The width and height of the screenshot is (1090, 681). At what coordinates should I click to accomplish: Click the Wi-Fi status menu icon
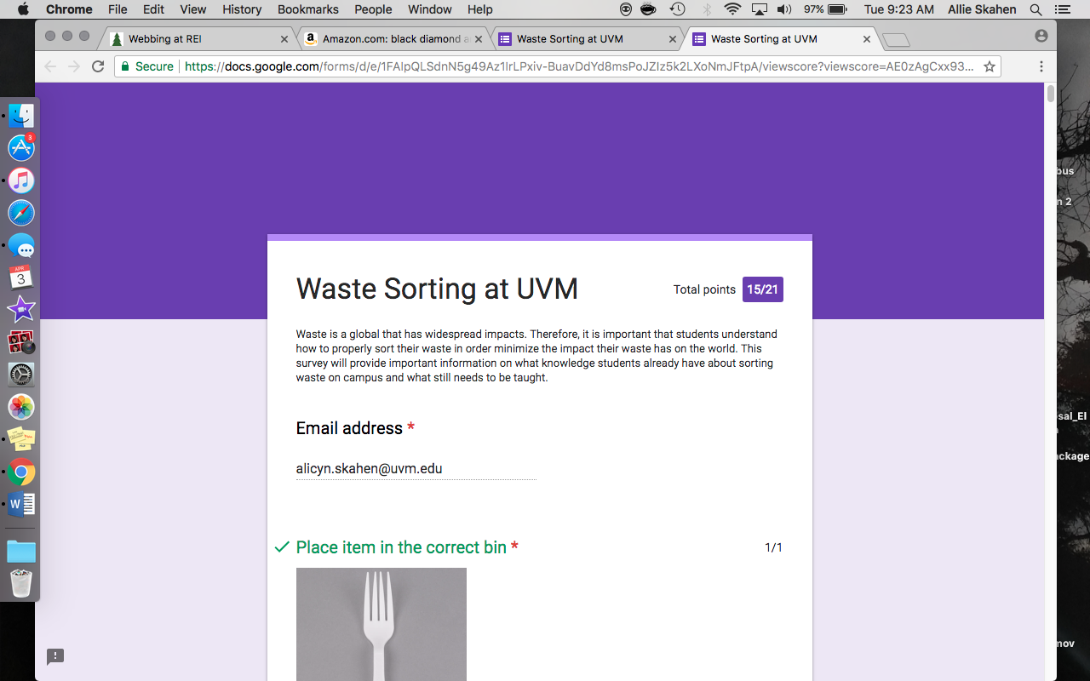tap(732, 9)
